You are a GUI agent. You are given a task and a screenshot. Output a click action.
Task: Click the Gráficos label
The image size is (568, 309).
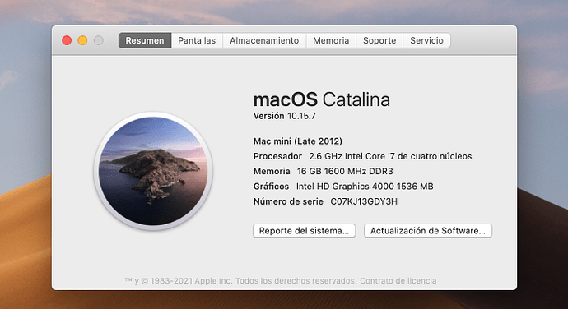271,187
